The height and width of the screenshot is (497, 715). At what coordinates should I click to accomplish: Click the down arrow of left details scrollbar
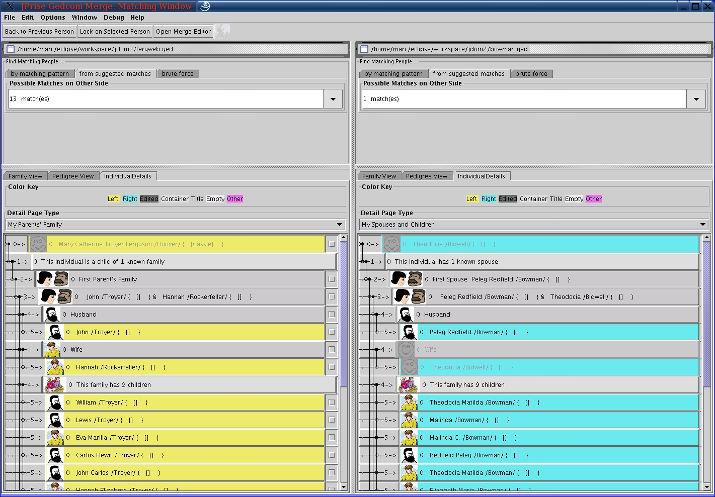tap(344, 486)
